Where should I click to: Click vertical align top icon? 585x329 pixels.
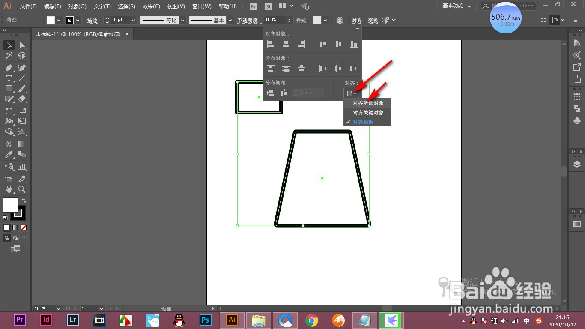(323, 44)
